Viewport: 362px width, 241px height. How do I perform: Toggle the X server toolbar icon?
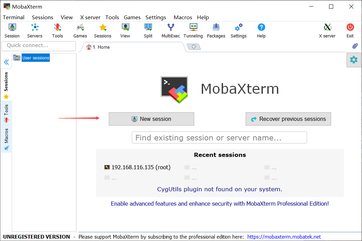(327, 31)
